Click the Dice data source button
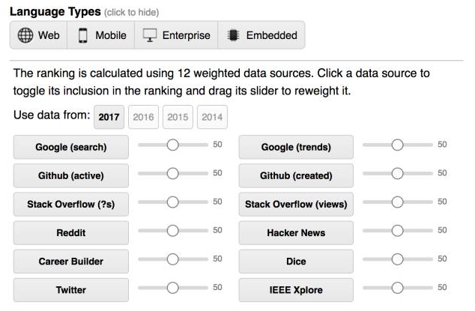 coord(296,262)
